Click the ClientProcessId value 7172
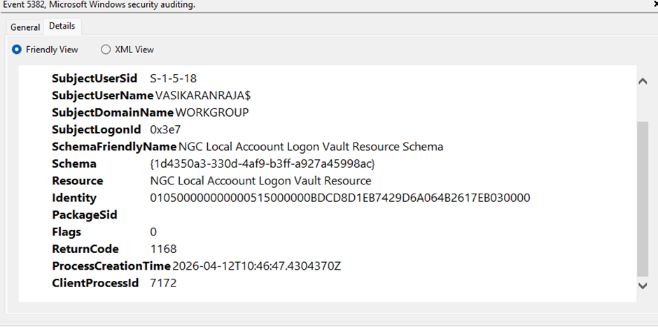 tap(163, 284)
